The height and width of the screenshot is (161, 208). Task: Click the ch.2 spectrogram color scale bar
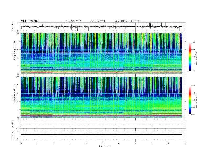coord(190,100)
